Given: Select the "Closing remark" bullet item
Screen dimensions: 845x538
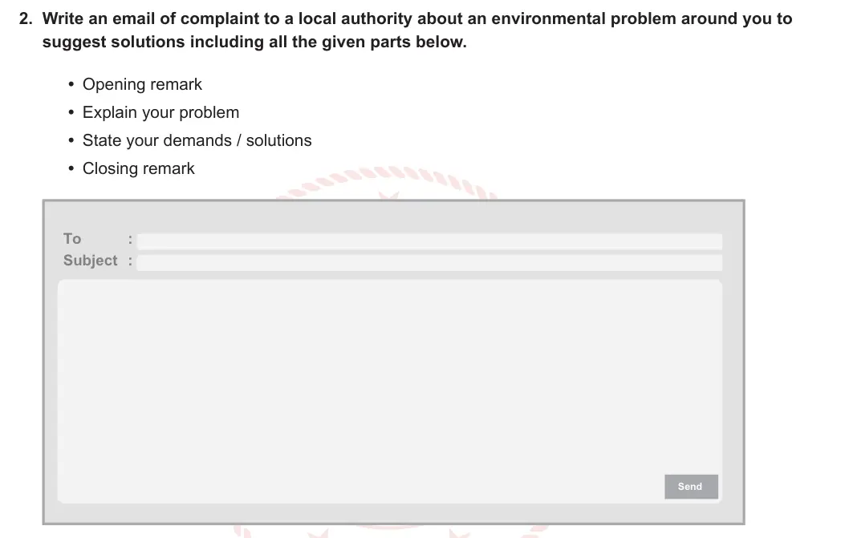Looking at the screenshot, I should pyautogui.click(x=139, y=168).
